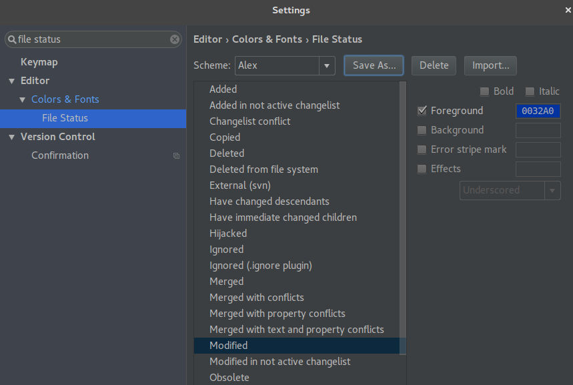Screen dimensions: 573x385
Task: Select Merged with text and property conflicts
Action: 297,330
